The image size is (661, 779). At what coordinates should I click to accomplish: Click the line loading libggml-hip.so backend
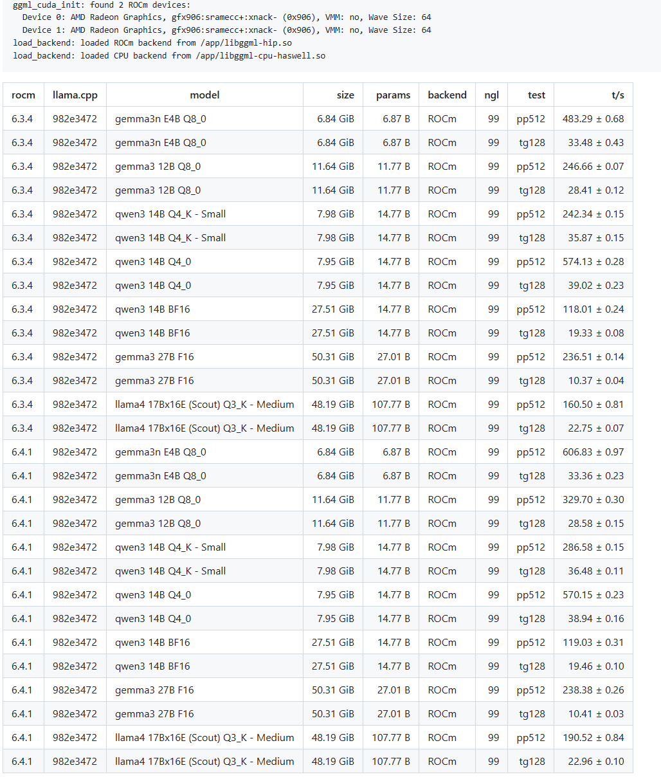pyautogui.click(x=152, y=43)
